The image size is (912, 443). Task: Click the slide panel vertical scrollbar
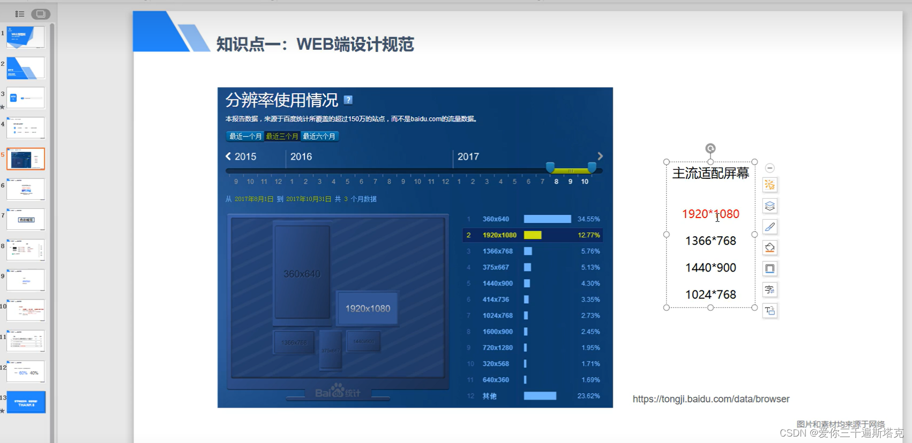tap(52, 233)
